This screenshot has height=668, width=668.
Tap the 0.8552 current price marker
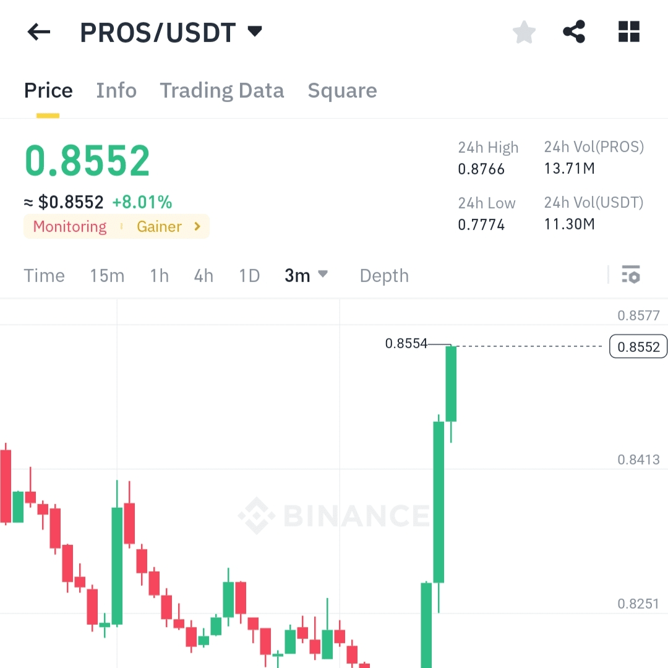click(638, 346)
